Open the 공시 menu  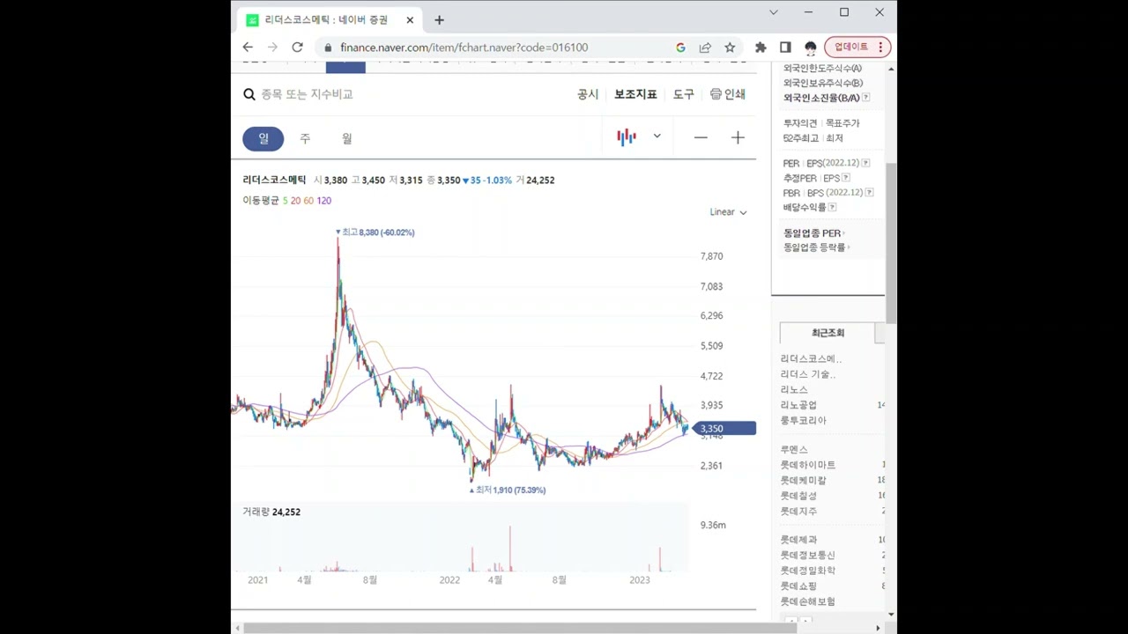pos(588,94)
